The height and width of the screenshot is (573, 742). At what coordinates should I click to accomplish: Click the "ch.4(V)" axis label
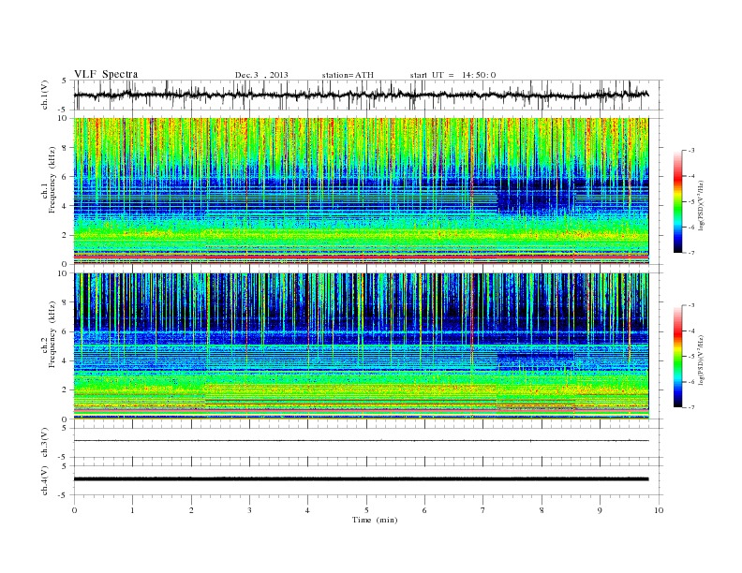tap(45, 480)
